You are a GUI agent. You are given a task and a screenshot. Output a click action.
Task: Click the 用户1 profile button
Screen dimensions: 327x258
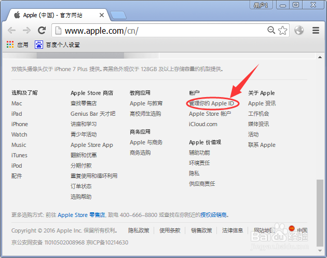click(261, 5)
